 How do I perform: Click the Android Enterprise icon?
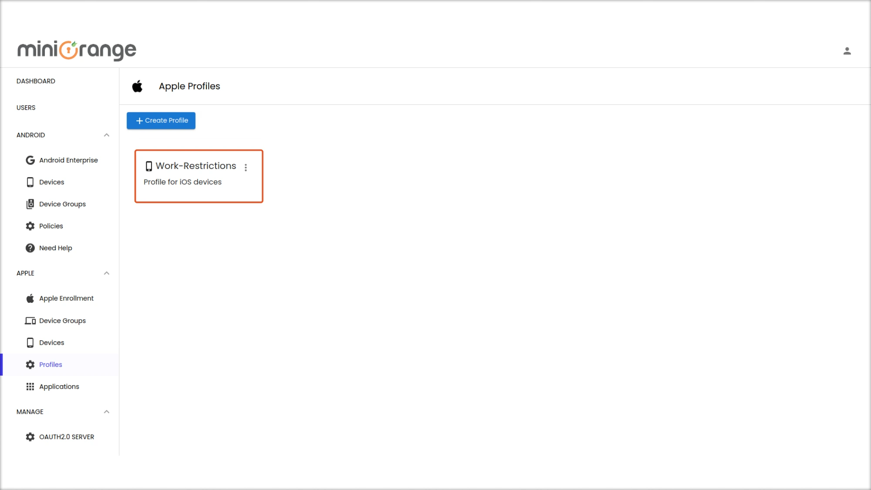click(30, 160)
